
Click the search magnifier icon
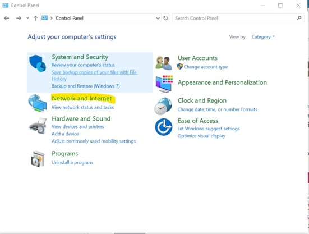[x=299, y=18]
